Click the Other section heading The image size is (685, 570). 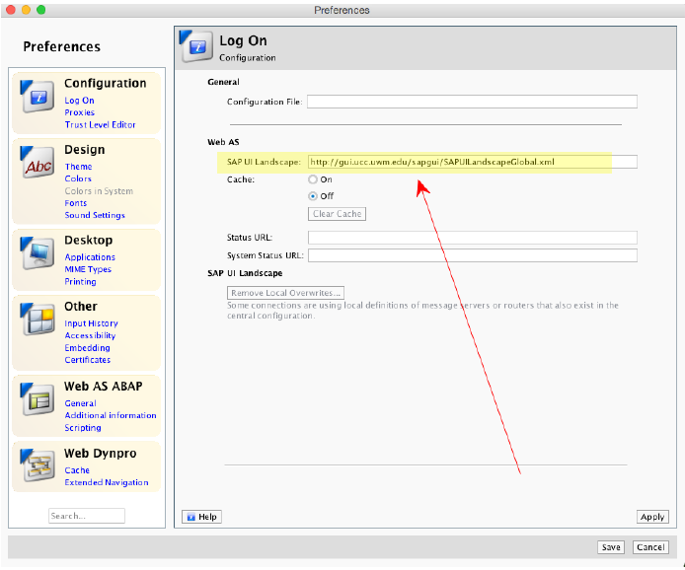pyautogui.click(x=81, y=307)
